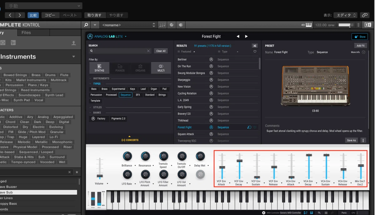Image resolution: width=375 pixels, height=215 pixels.
Task: Click the Brilliance knob
Action: point(127,156)
